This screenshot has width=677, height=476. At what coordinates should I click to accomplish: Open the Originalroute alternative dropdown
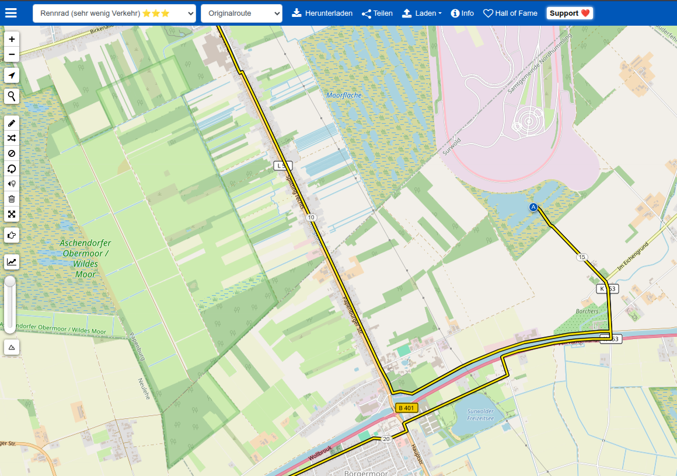pos(241,13)
